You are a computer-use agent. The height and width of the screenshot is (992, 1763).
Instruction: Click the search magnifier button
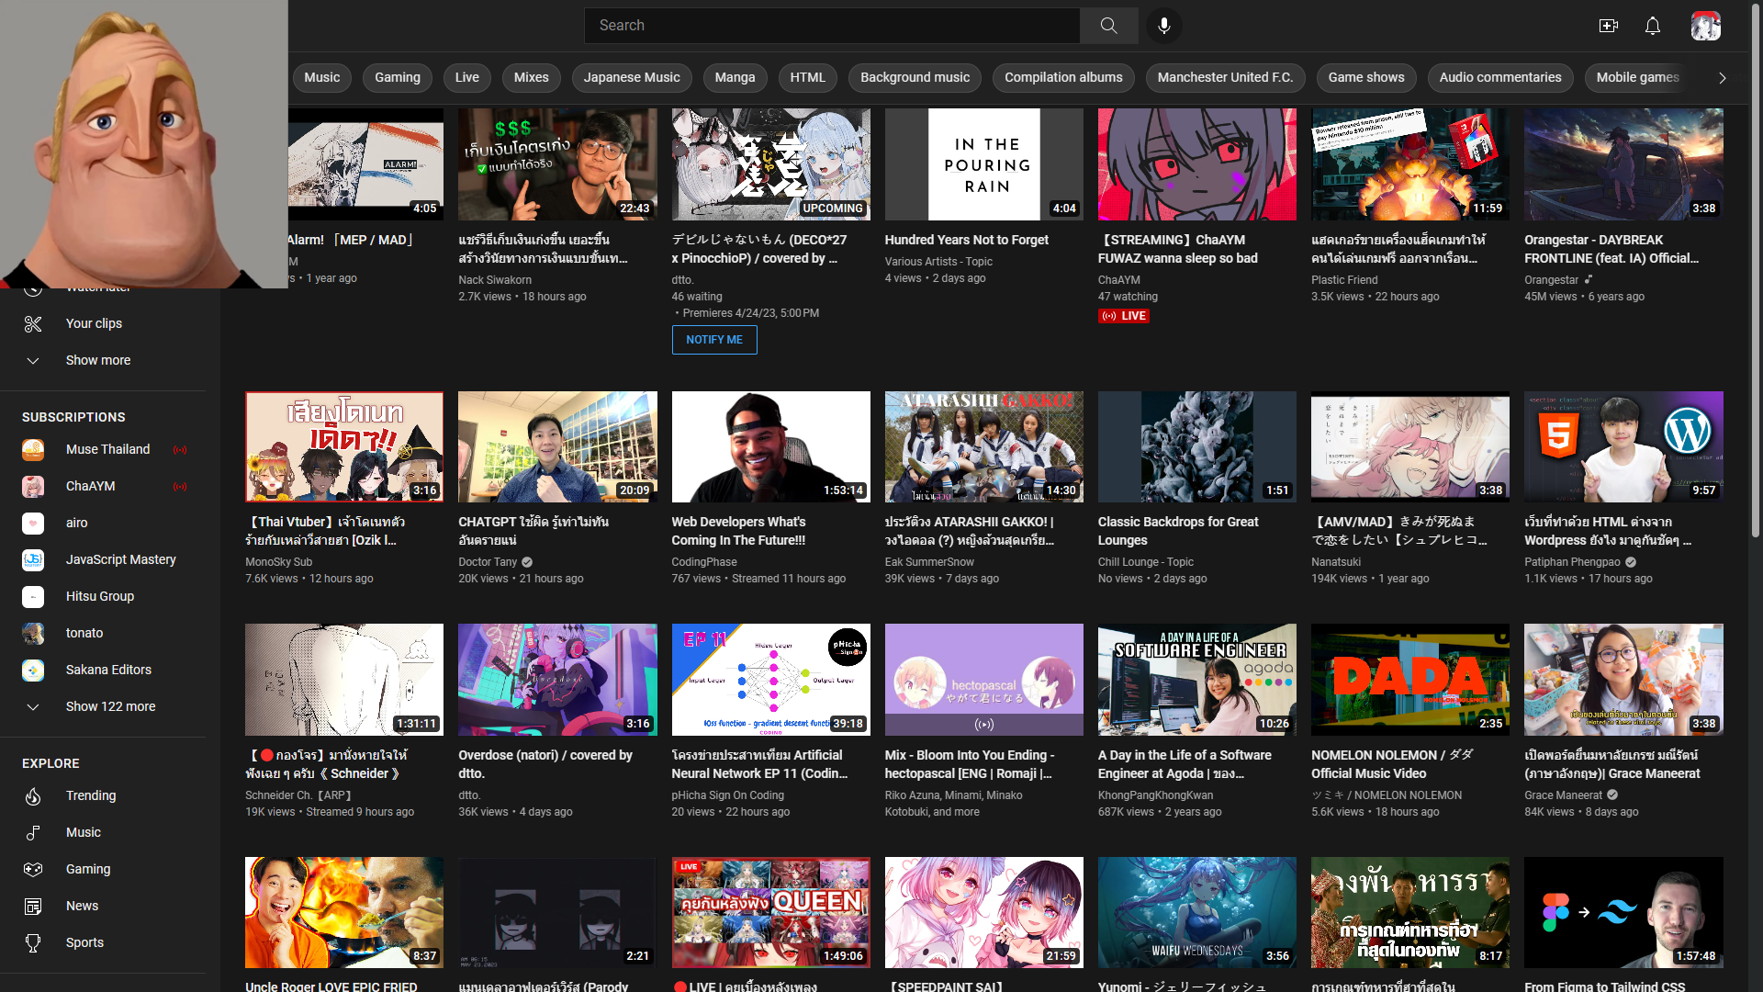tap(1108, 26)
